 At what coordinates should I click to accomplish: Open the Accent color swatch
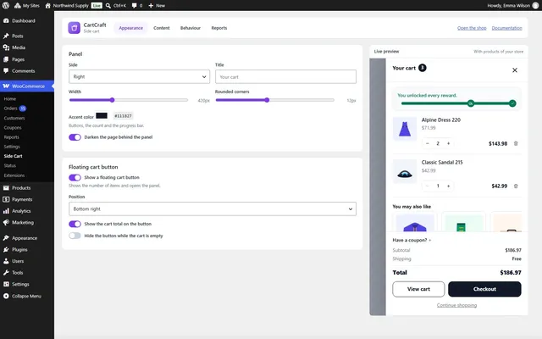(x=102, y=116)
